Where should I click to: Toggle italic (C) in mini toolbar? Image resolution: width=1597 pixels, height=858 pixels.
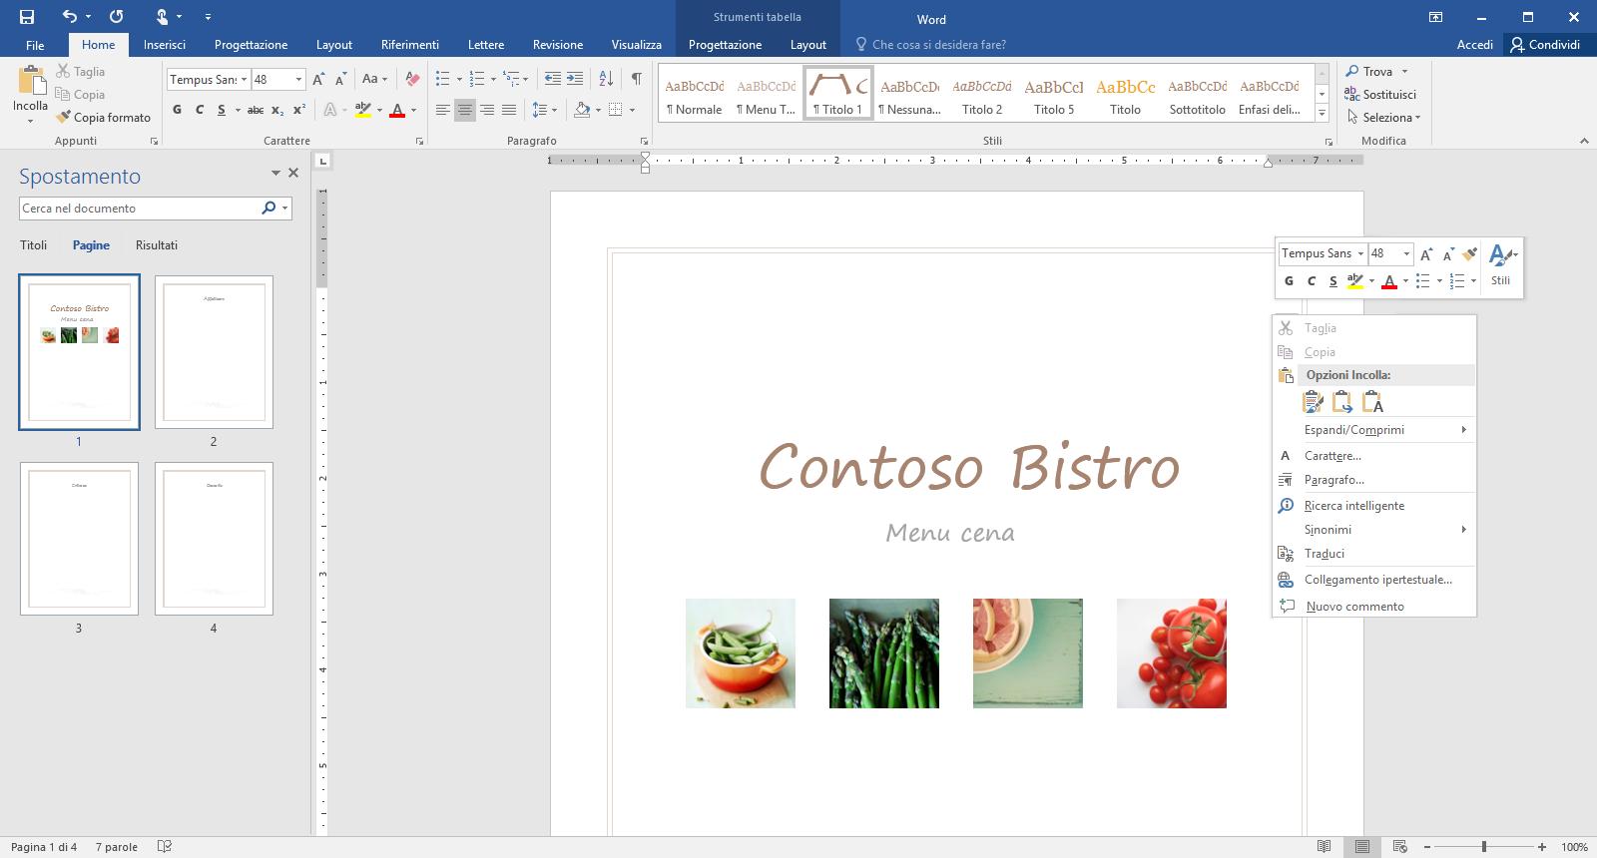point(1312,281)
